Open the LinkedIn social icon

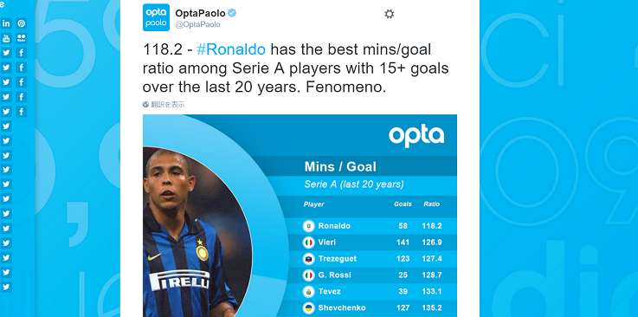click(6, 23)
